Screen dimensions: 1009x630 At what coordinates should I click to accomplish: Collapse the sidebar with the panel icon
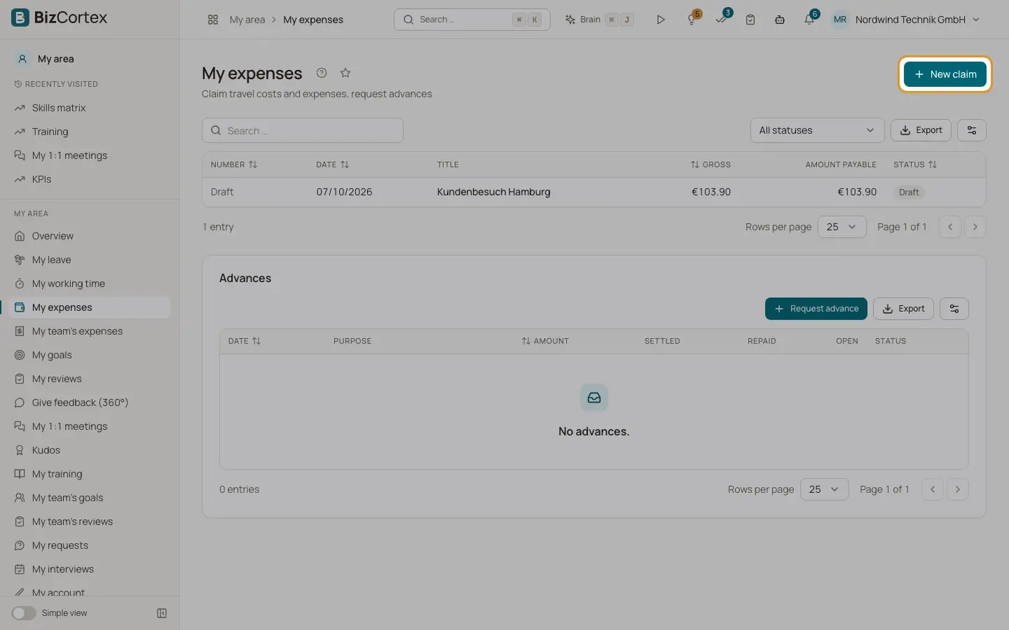(162, 613)
